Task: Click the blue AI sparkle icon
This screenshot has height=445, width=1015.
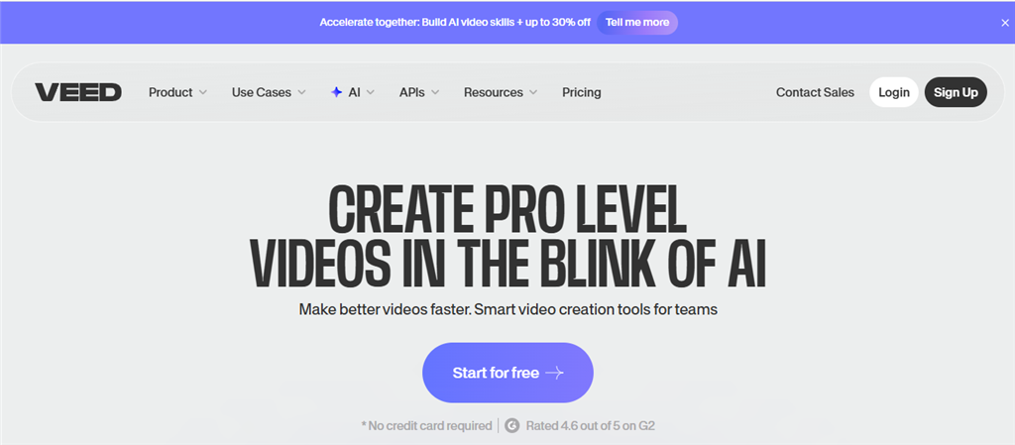Action: (x=336, y=92)
